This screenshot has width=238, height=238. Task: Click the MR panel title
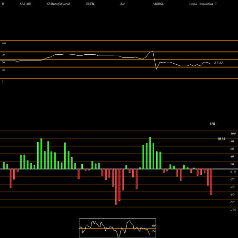212,124
